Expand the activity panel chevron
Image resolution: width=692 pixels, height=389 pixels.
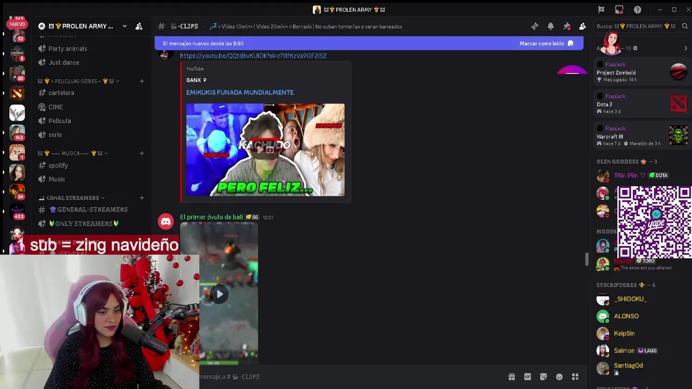[686, 48]
